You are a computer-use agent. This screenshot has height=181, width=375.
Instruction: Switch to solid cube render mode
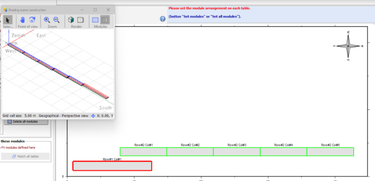[x=71, y=20]
